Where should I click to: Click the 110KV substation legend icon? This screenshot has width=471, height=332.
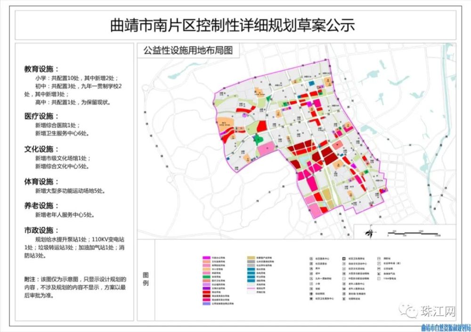click(x=379, y=278)
